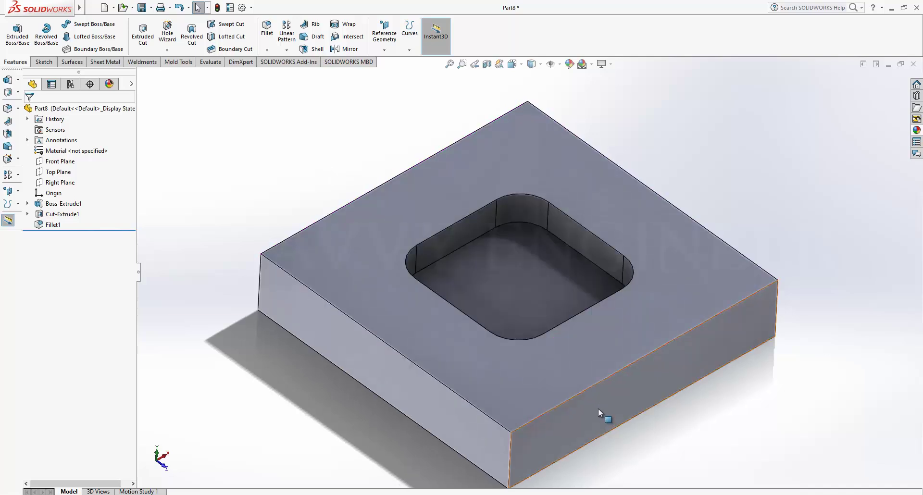Switch to the Sketch tab

(x=44, y=62)
